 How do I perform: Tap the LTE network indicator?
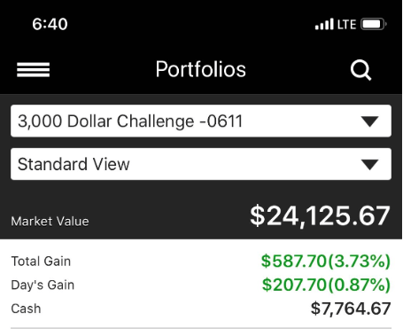coord(346,25)
